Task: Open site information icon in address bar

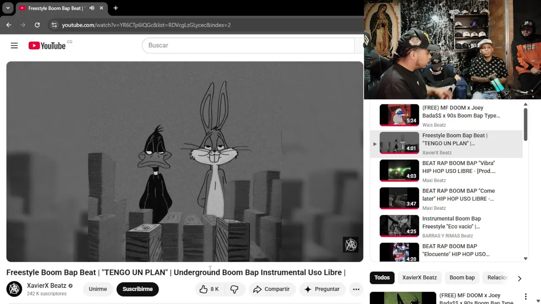Action: (x=54, y=25)
